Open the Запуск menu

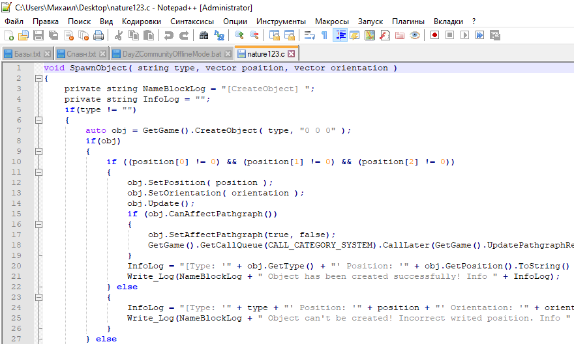click(370, 21)
